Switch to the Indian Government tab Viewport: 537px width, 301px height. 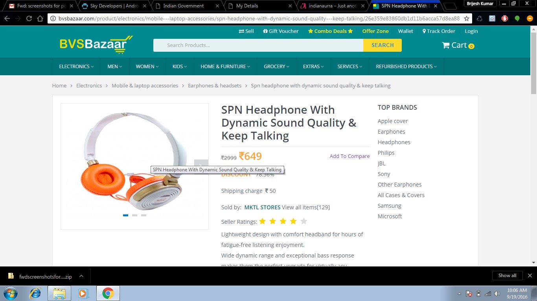(x=188, y=6)
